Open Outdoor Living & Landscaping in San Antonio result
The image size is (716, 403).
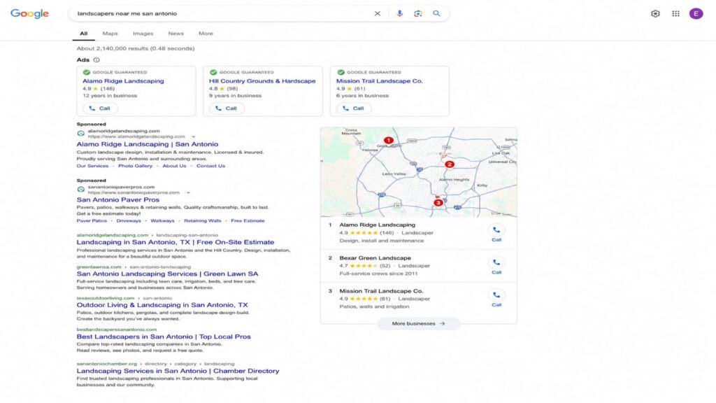tap(162, 305)
